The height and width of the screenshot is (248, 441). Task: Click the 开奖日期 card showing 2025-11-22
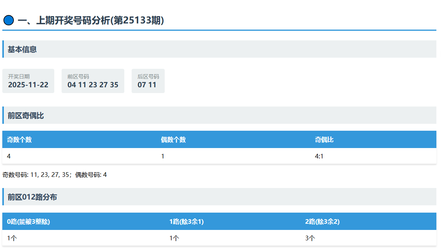(28, 81)
